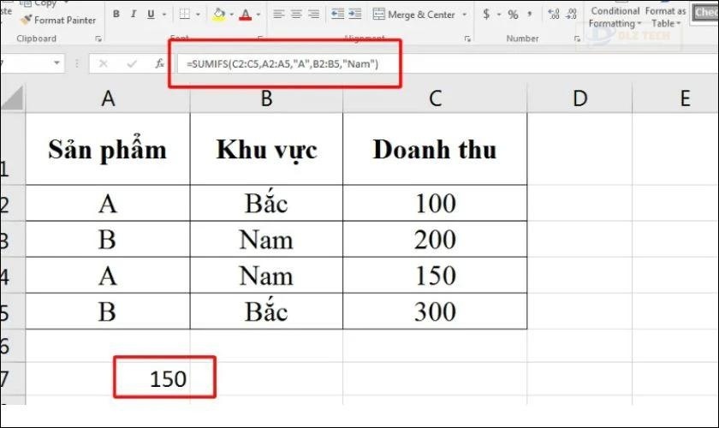Image resolution: width=719 pixels, height=428 pixels.
Task: Decrease Decimal places
Action: 572,15
